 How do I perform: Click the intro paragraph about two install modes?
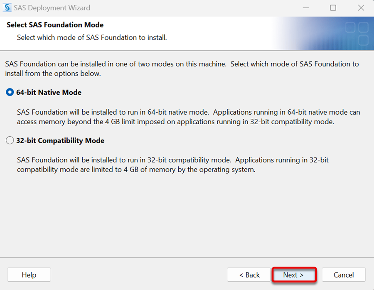[x=182, y=69]
